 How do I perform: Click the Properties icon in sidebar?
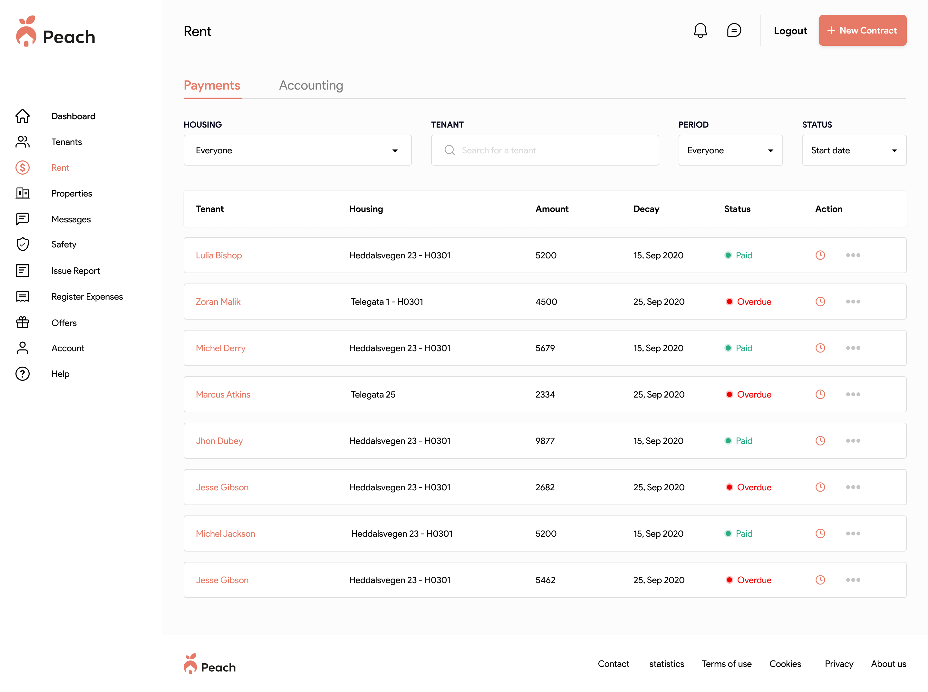point(23,193)
